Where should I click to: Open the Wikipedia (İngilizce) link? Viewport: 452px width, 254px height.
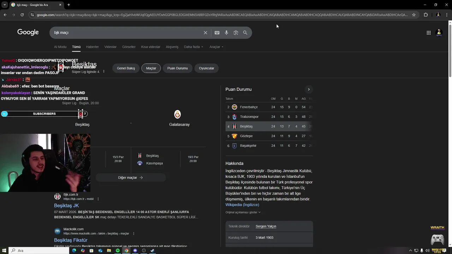242,205
